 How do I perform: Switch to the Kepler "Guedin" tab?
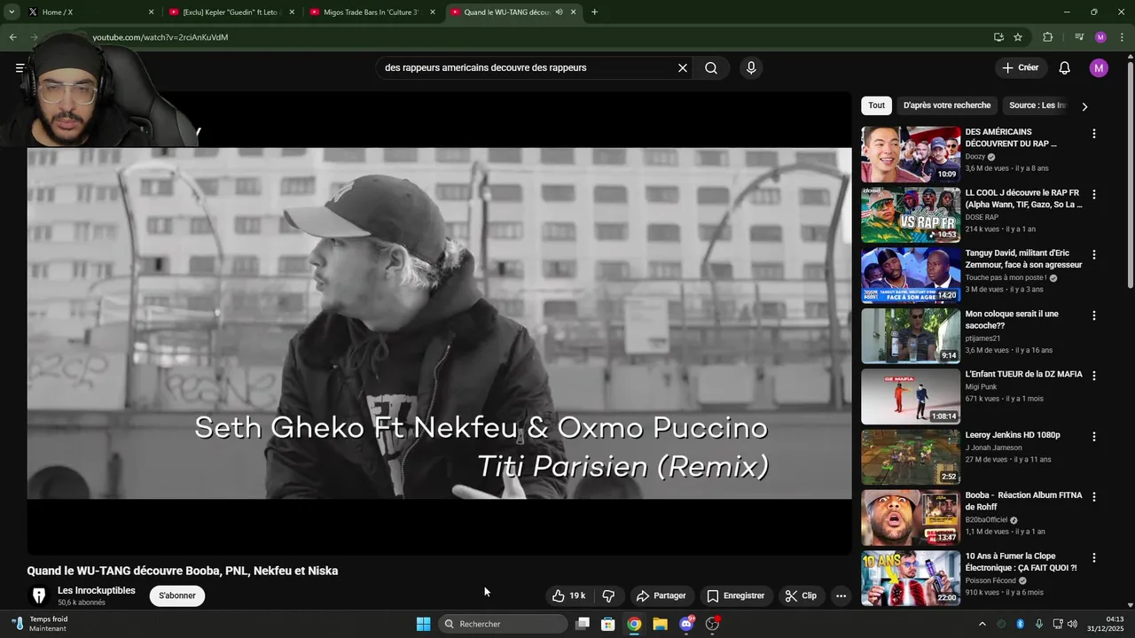pyautogui.click(x=232, y=12)
